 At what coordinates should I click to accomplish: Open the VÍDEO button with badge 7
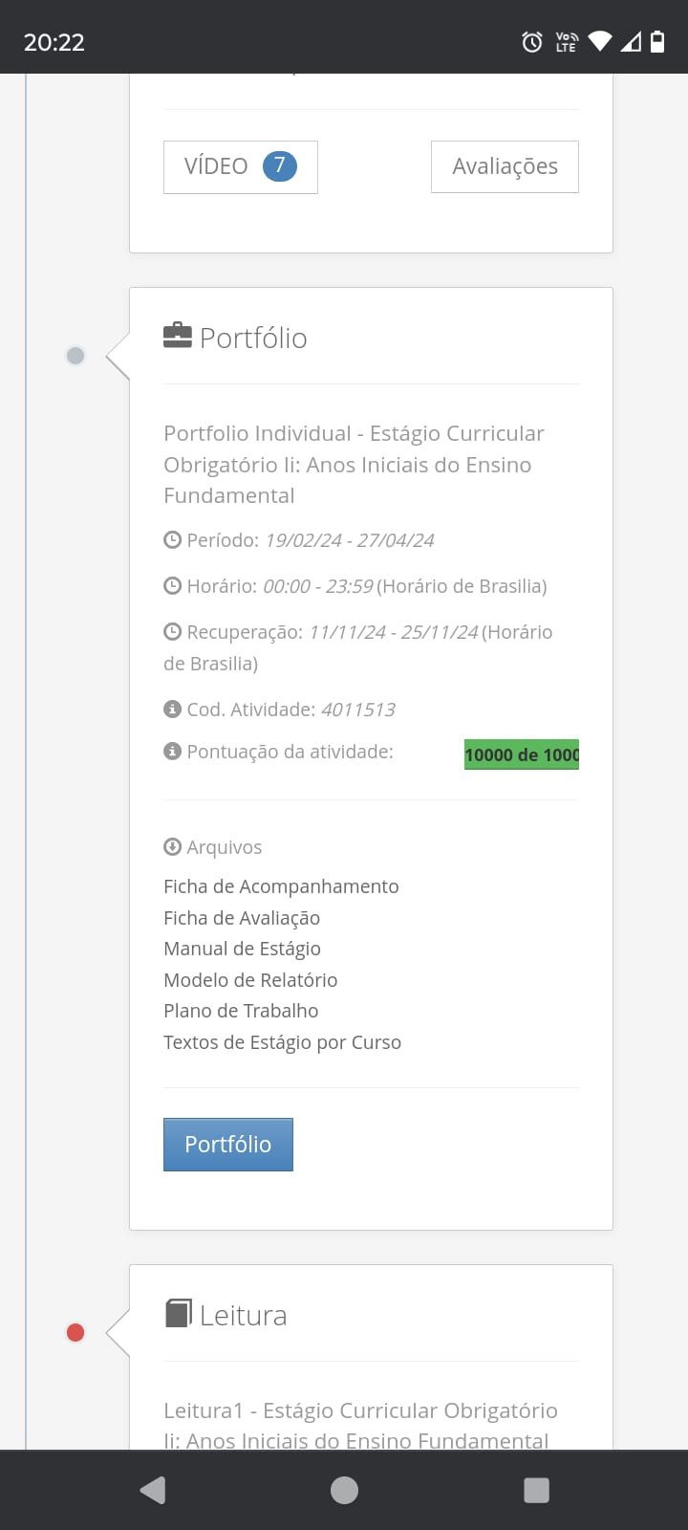tap(240, 166)
